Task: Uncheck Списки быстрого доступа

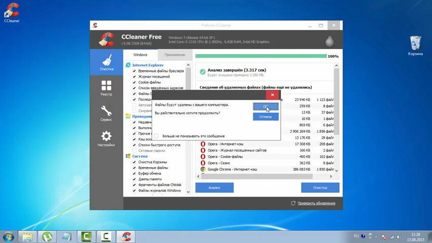Action: 134,145
